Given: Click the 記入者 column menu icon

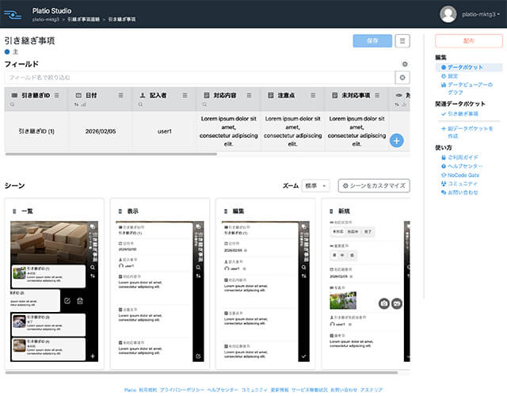Looking at the screenshot, I should 185,94.
